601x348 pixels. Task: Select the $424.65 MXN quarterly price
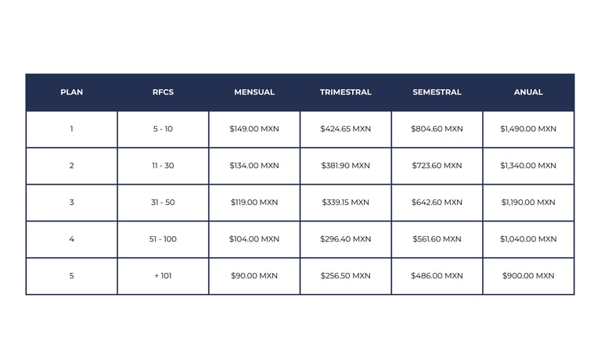345,129
